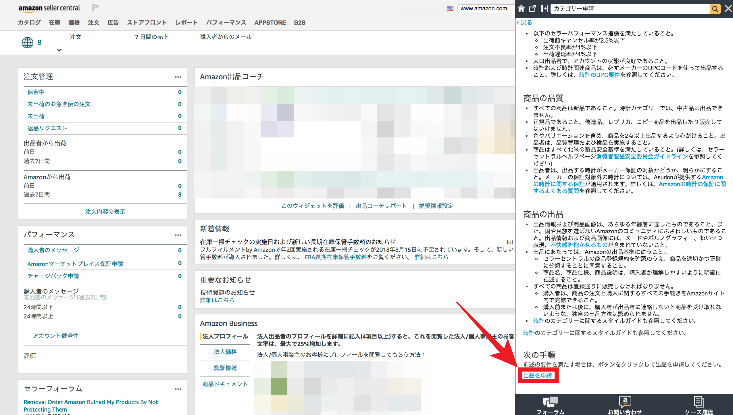733x415 pixels.
Task: Click 購入者のメッセージ performance link
Action: coord(53,250)
